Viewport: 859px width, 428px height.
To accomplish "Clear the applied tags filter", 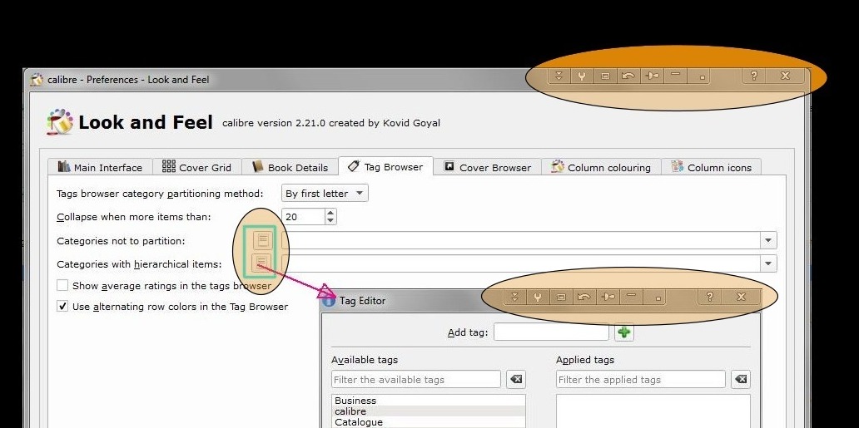I will tap(741, 379).
